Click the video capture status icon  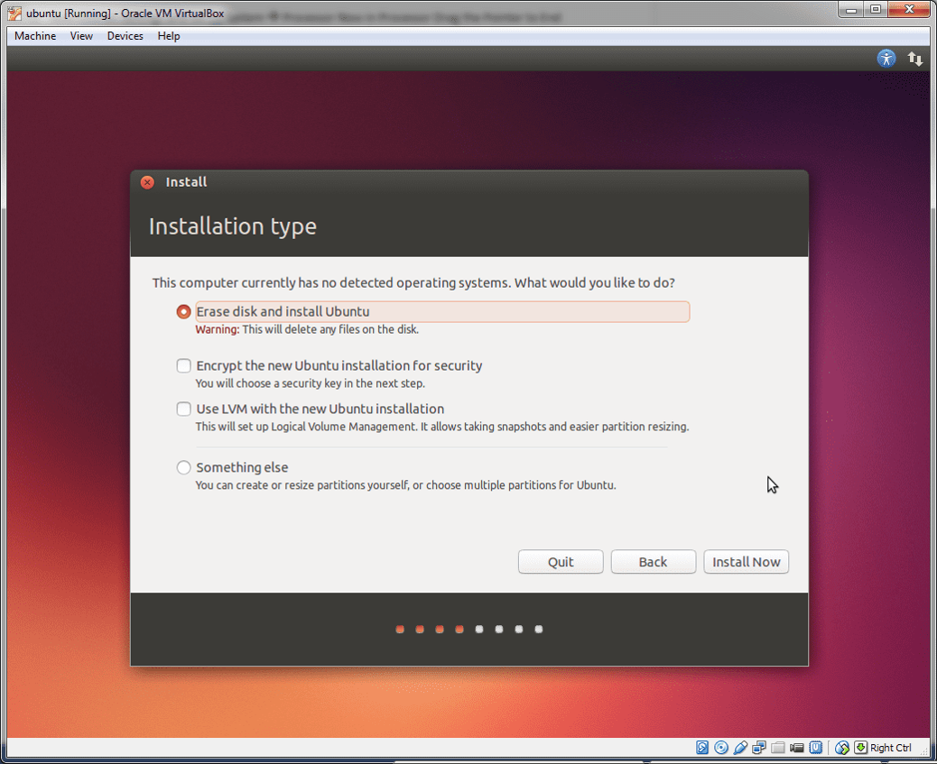tap(796, 747)
